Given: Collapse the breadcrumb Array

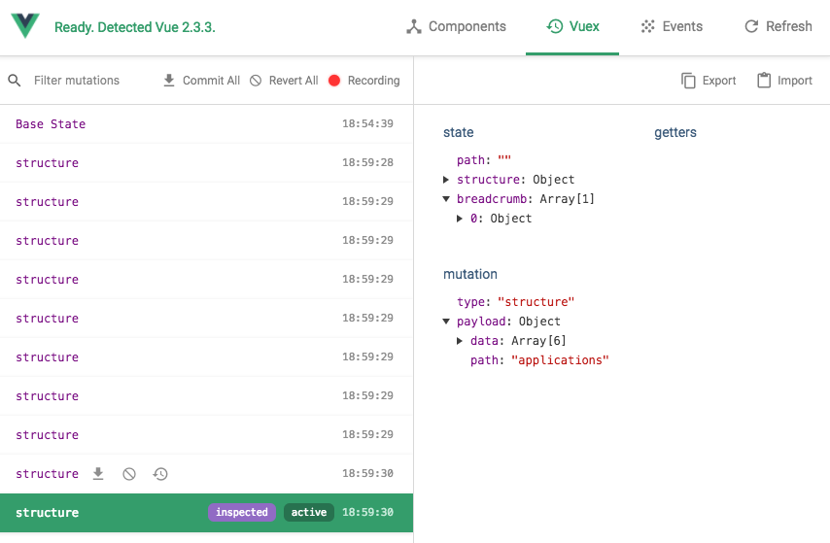Looking at the screenshot, I should click(446, 199).
